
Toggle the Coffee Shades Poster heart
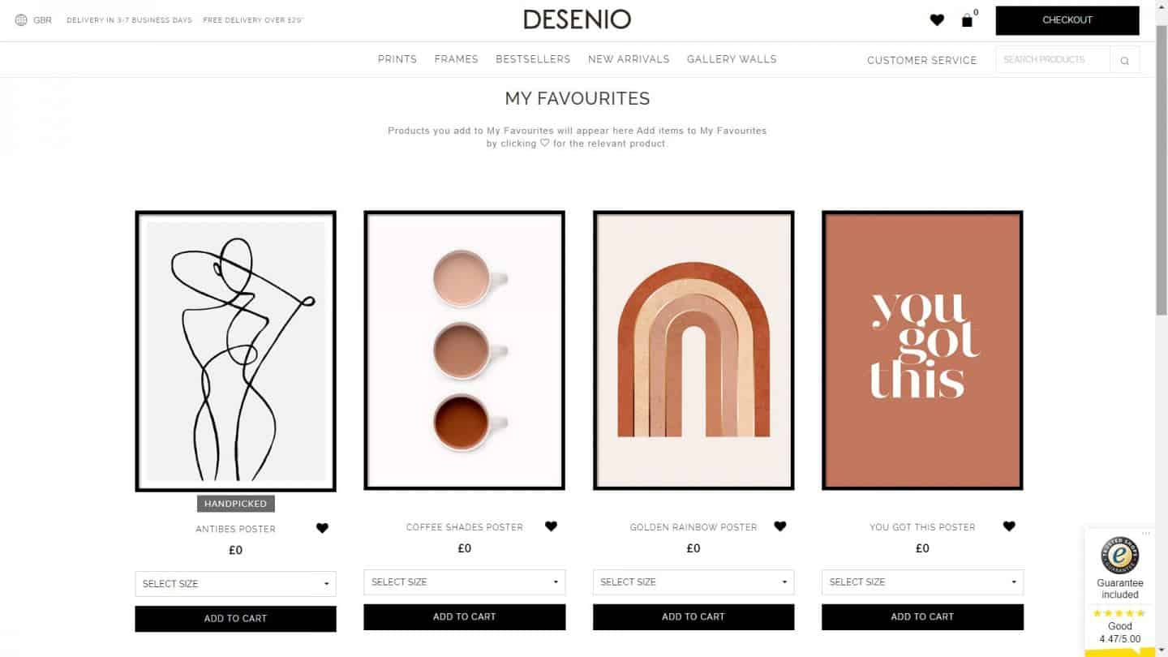[x=551, y=526]
